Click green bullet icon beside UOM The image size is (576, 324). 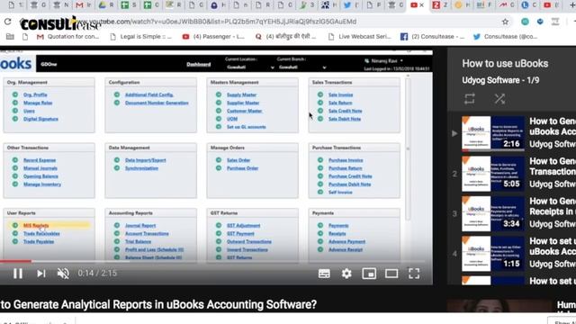(x=219, y=119)
